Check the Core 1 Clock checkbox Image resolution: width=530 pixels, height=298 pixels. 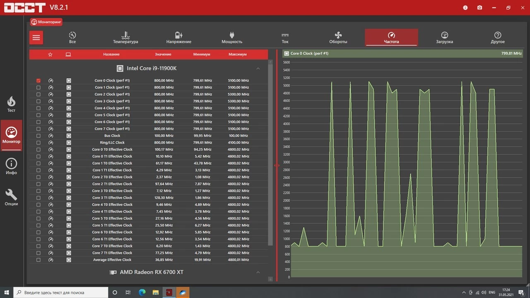click(x=39, y=87)
